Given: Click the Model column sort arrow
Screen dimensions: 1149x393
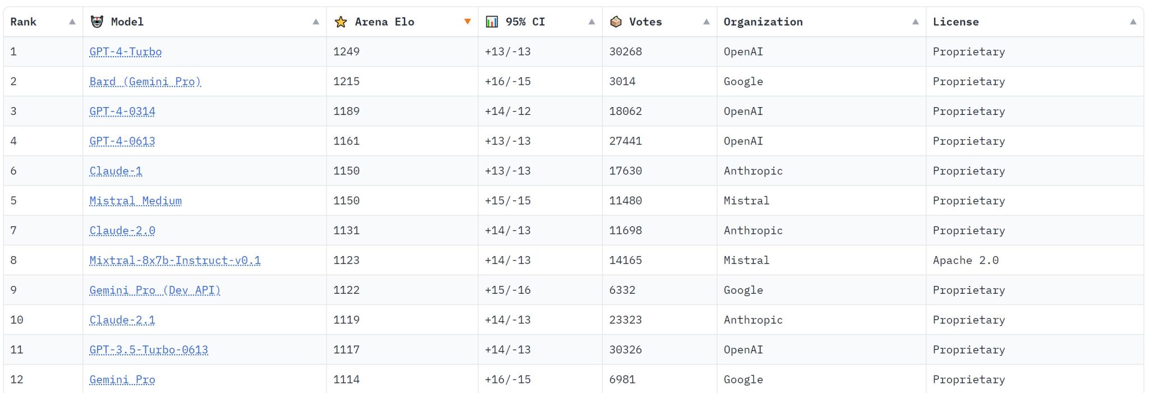Looking at the screenshot, I should pos(316,22).
